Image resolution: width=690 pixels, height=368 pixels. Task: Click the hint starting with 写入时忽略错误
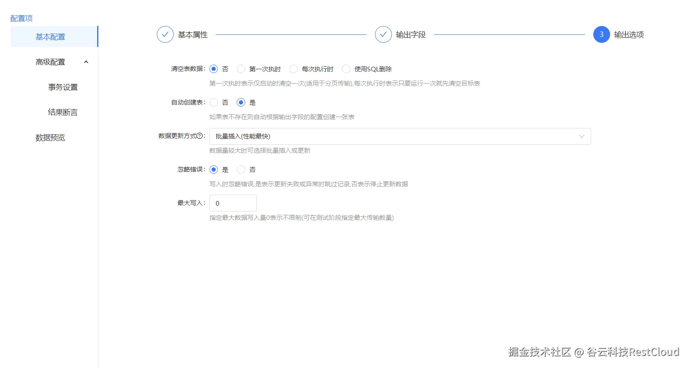tap(309, 184)
